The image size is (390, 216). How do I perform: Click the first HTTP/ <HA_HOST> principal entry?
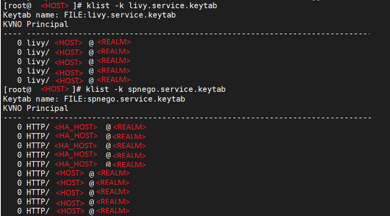[x=82, y=127]
